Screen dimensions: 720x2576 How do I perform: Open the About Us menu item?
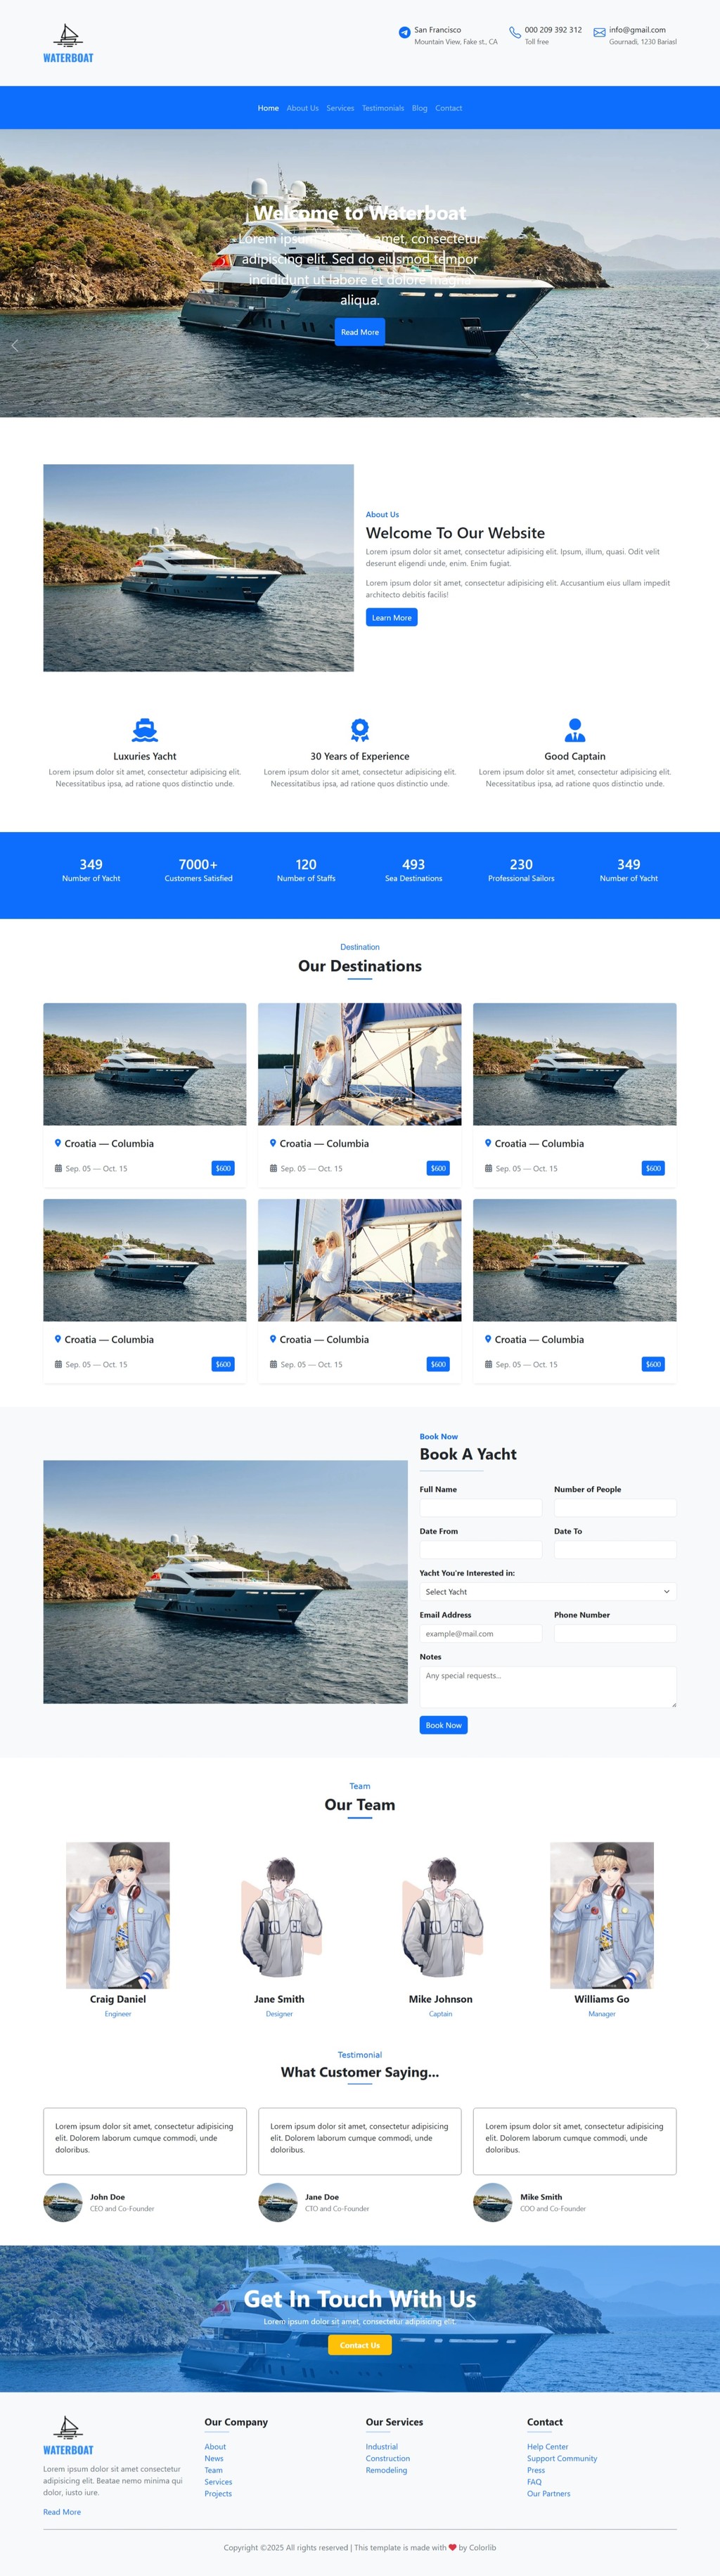[x=303, y=108]
